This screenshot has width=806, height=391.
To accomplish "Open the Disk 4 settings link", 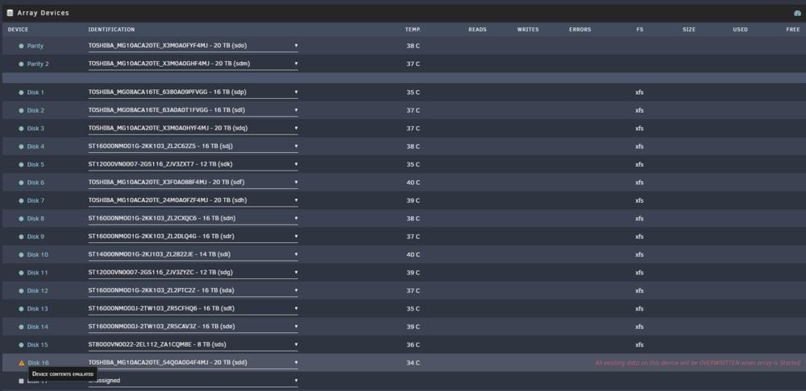I will coord(35,146).
